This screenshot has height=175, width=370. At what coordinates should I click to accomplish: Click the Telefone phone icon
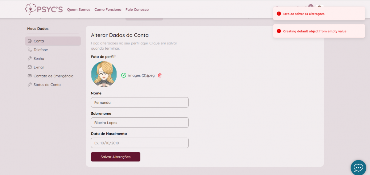click(30, 50)
